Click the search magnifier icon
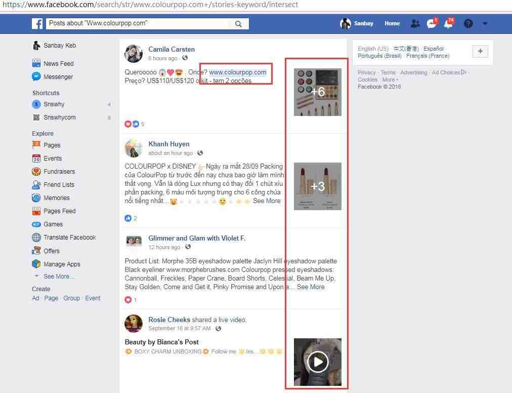The height and width of the screenshot is (393, 512). (238, 23)
